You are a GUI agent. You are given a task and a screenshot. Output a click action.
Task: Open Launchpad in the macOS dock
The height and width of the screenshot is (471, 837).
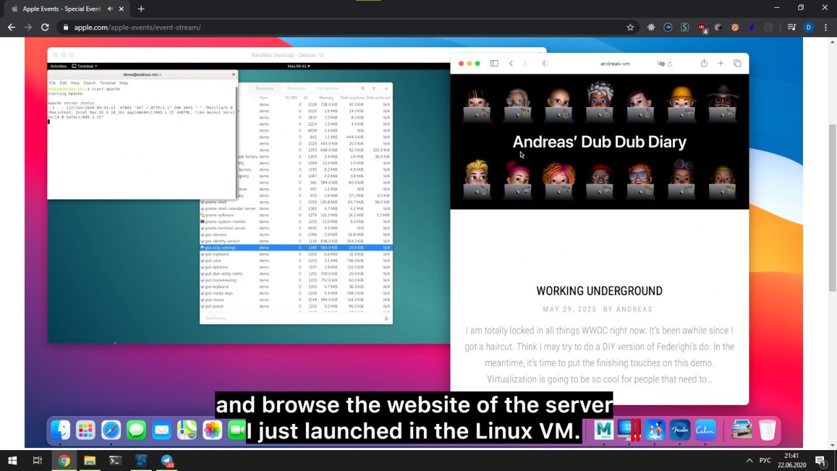click(86, 430)
